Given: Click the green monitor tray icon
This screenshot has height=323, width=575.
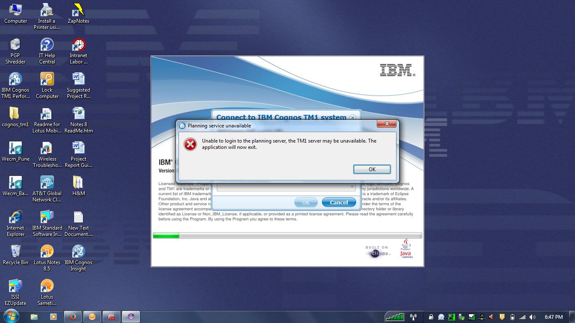Looking at the screenshot, I should [452, 317].
